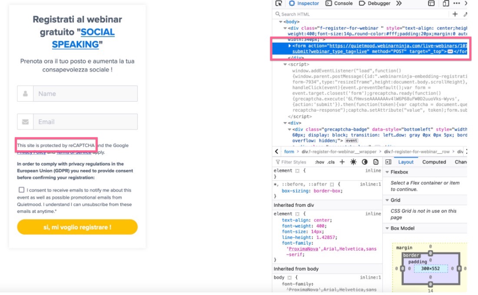
Task: Toggle the :hov pseudo-class panel
Action: point(319,162)
